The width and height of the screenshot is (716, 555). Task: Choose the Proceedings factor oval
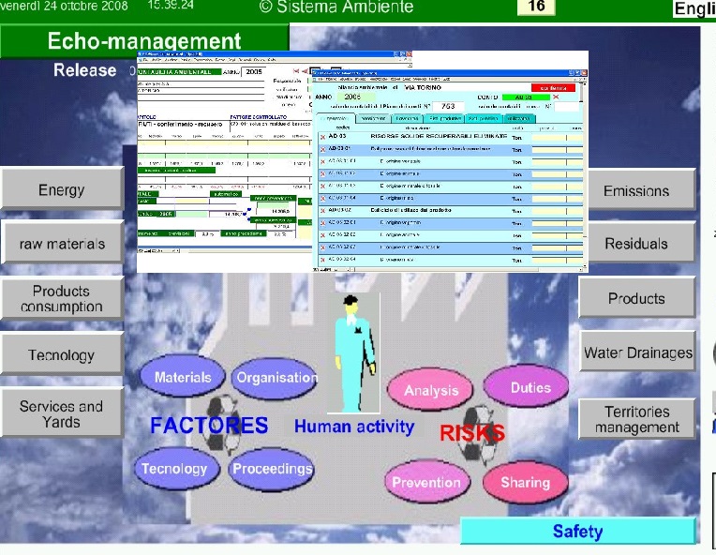(x=273, y=469)
